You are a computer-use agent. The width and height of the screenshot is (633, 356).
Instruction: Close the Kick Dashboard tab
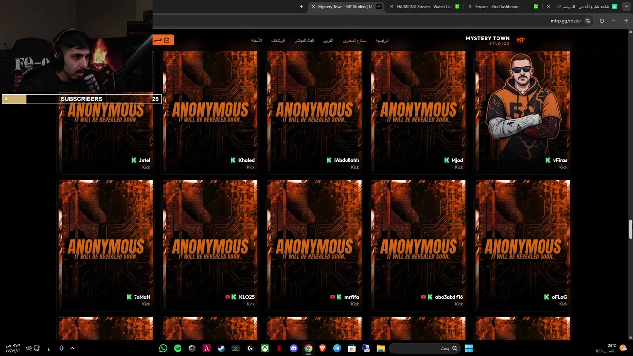click(470, 7)
